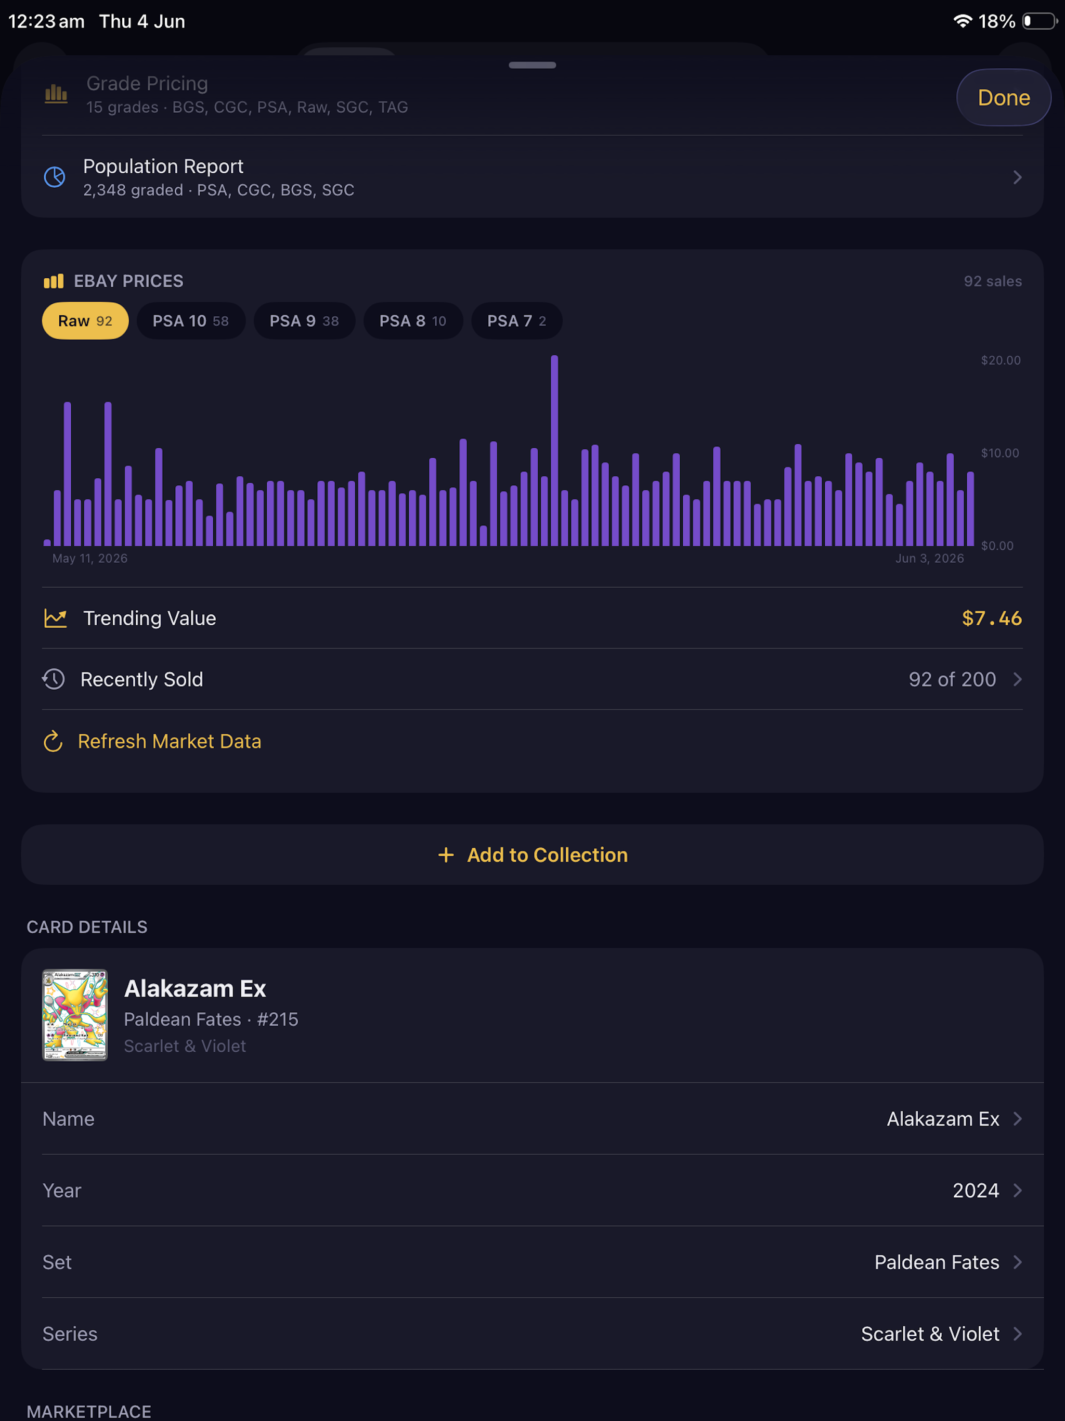Switch to PSA 8 prices

[413, 320]
